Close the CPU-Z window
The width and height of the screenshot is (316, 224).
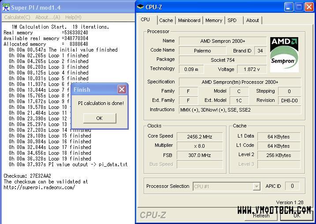point(309,7)
